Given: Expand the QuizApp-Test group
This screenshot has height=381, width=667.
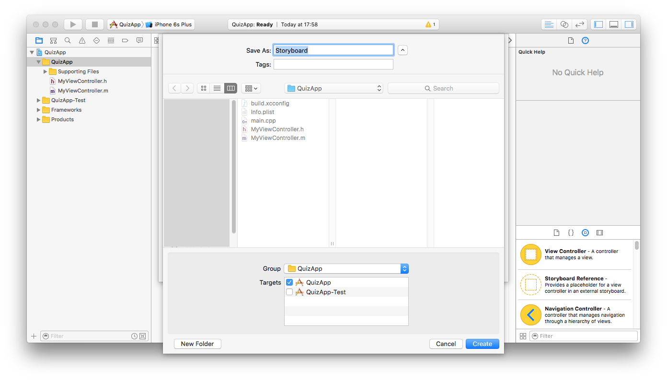Looking at the screenshot, I should (x=39, y=100).
